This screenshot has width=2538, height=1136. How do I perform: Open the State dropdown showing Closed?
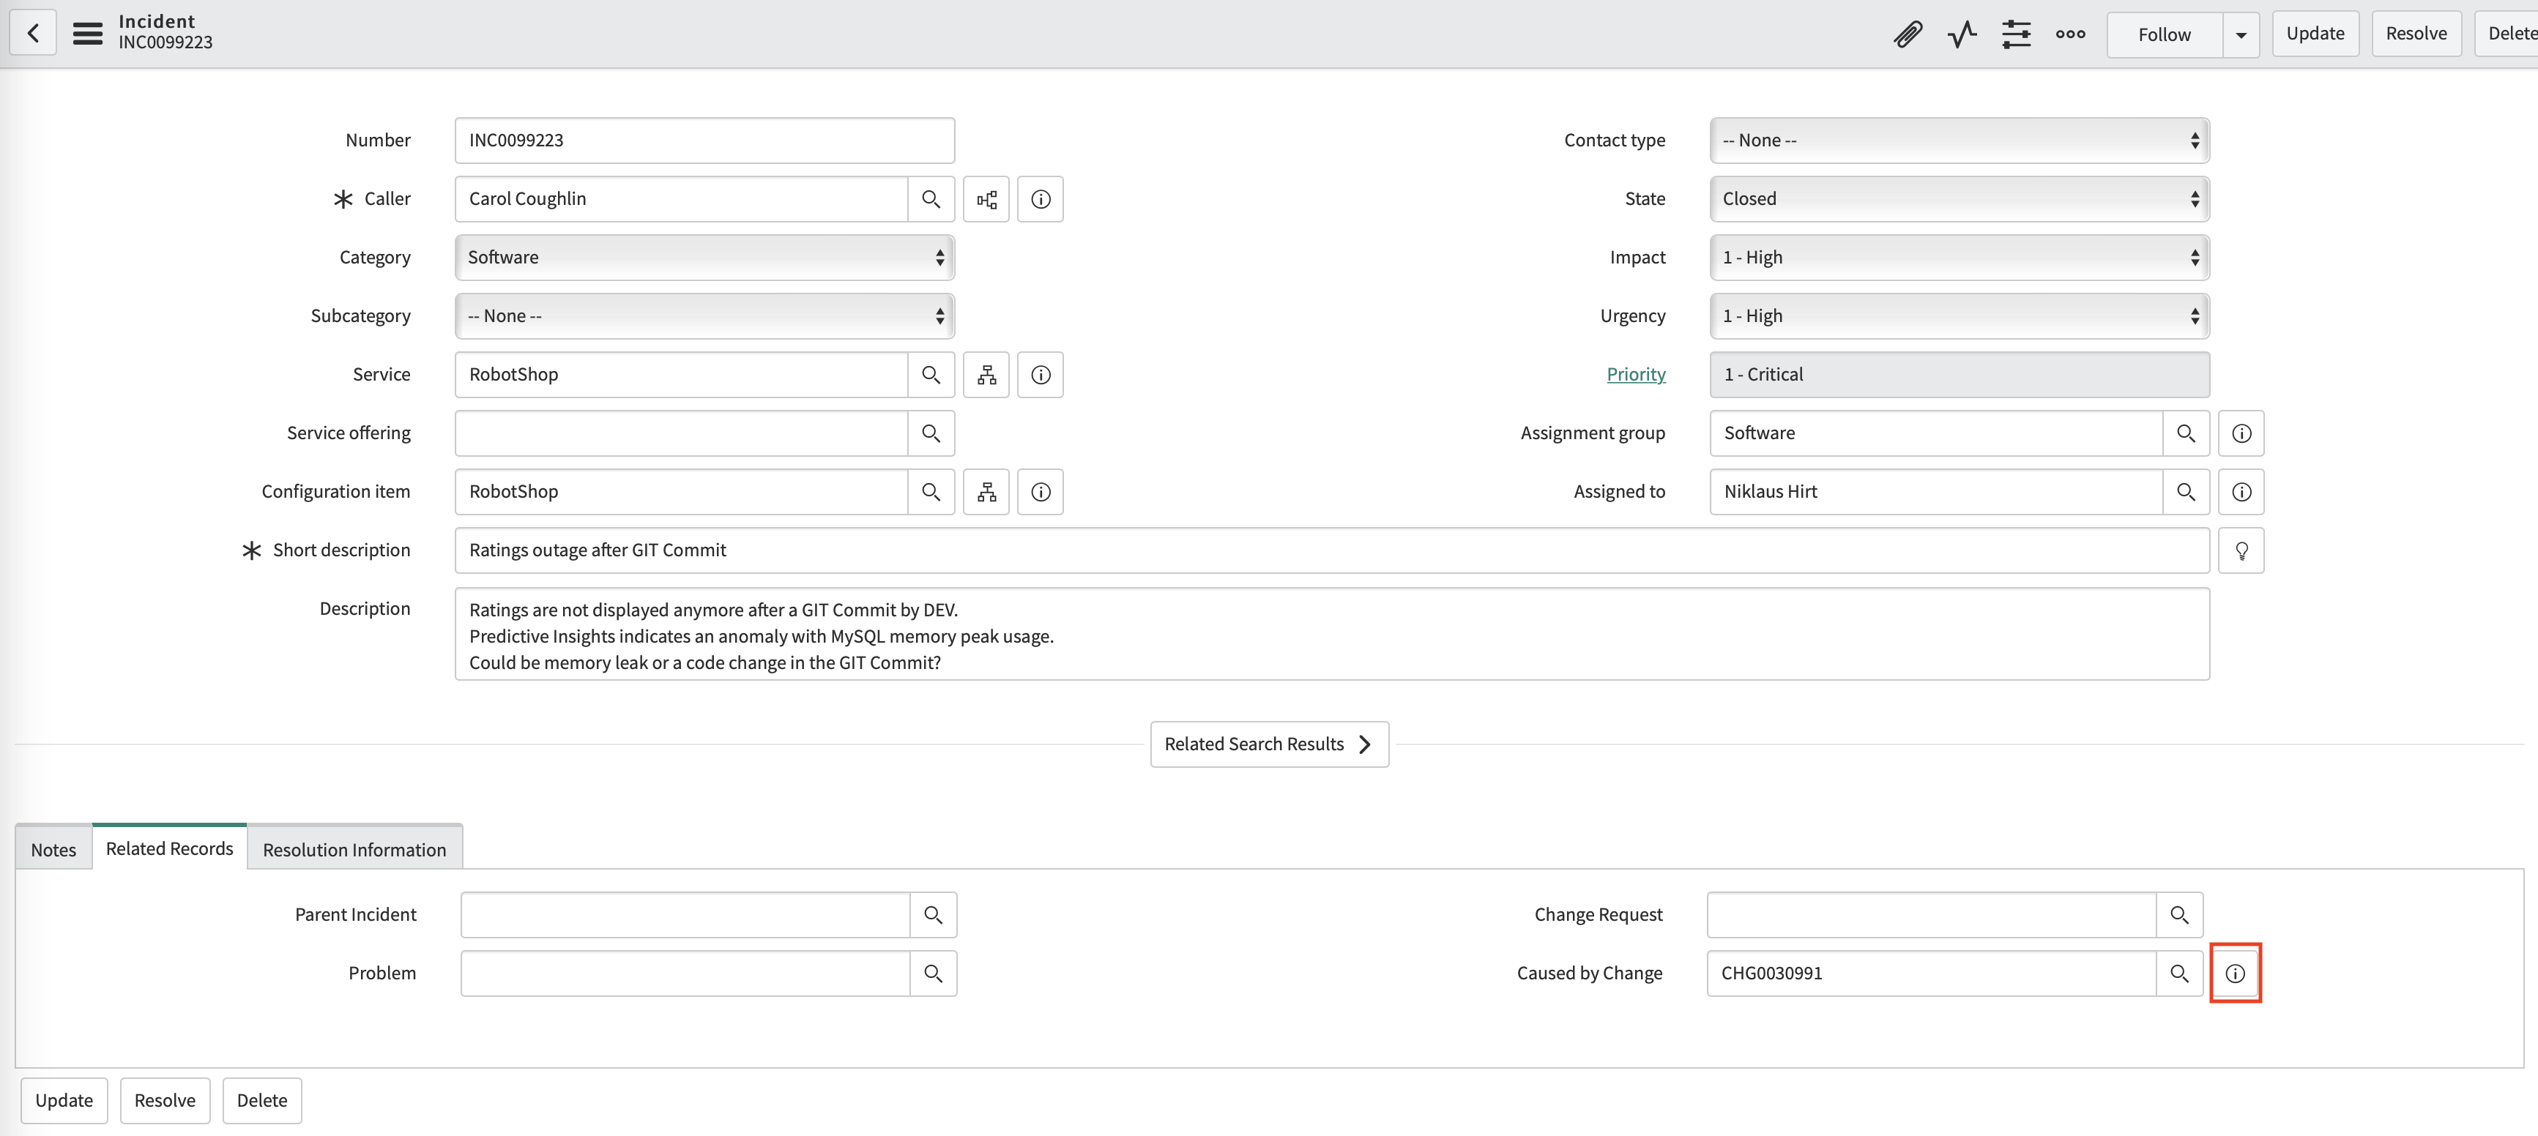[1959, 199]
